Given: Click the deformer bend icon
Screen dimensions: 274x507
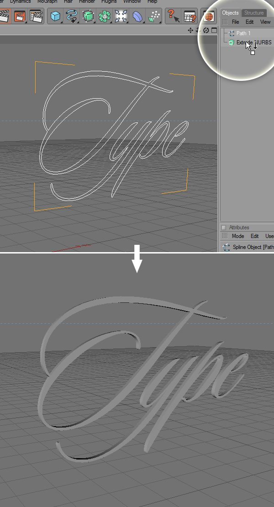Looking at the screenshot, I should coord(137,17).
